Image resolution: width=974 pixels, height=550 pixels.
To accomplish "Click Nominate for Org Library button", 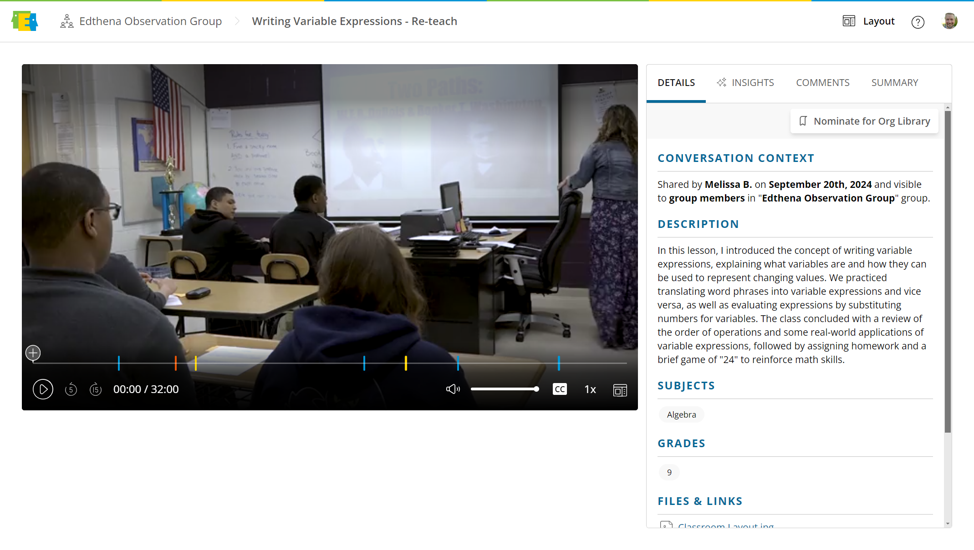I will (x=864, y=121).
